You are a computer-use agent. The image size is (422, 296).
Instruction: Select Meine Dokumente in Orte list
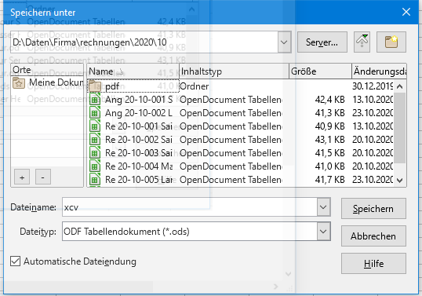[47, 82]
